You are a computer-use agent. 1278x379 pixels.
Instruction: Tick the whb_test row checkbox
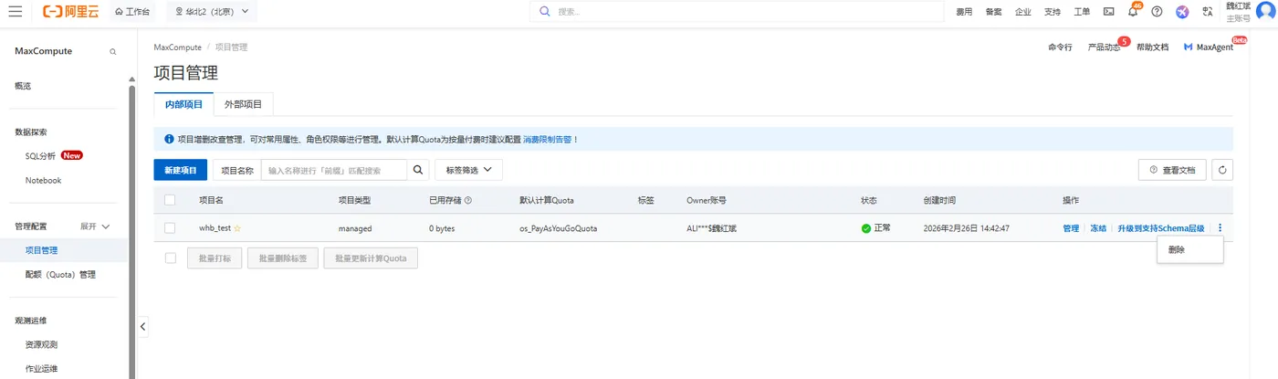coord(170,228)
